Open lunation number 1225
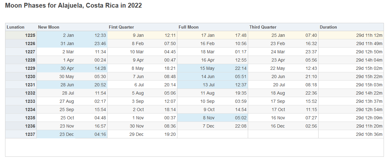 [x=30, y=36]
